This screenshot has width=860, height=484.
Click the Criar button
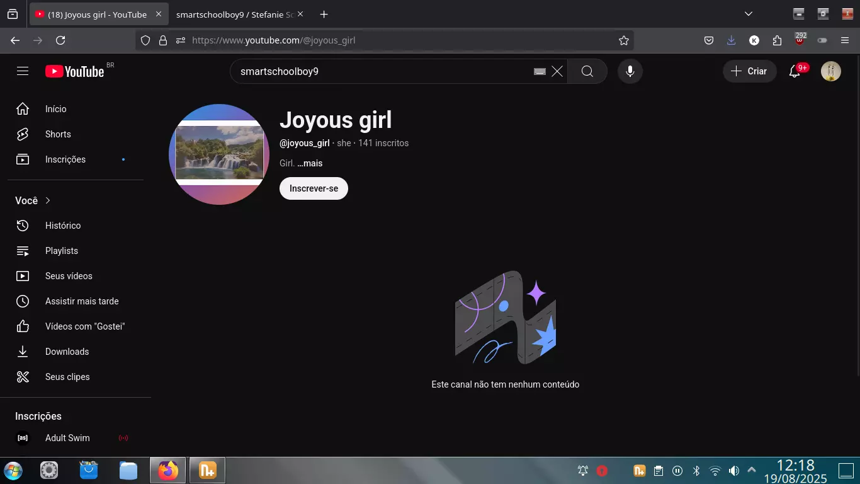click(x=749, y=71)
